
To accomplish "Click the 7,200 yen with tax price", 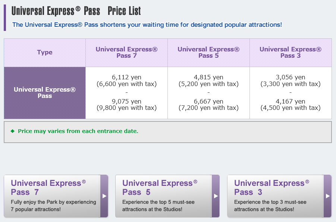I will tap(208, 108).
